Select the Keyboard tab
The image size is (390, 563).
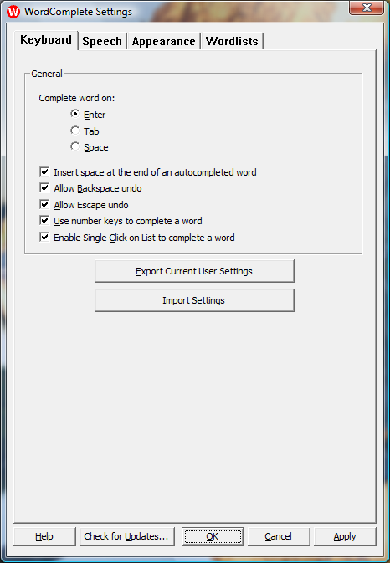click(46, 40)
